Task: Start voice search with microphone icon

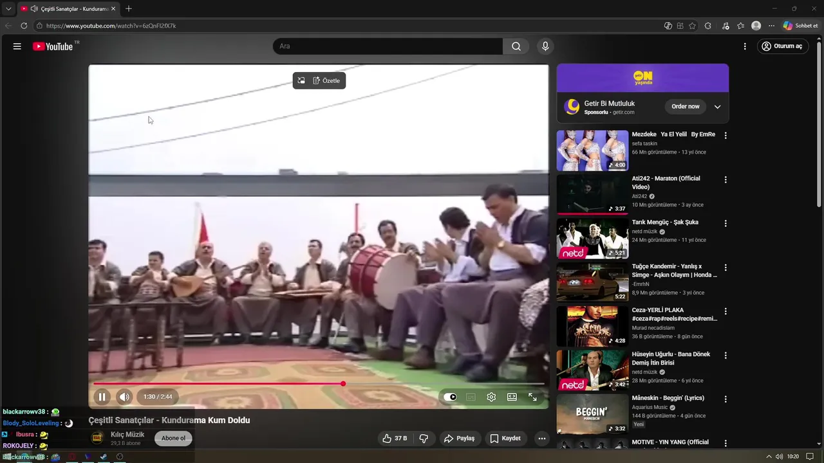Action: [545, 46]
